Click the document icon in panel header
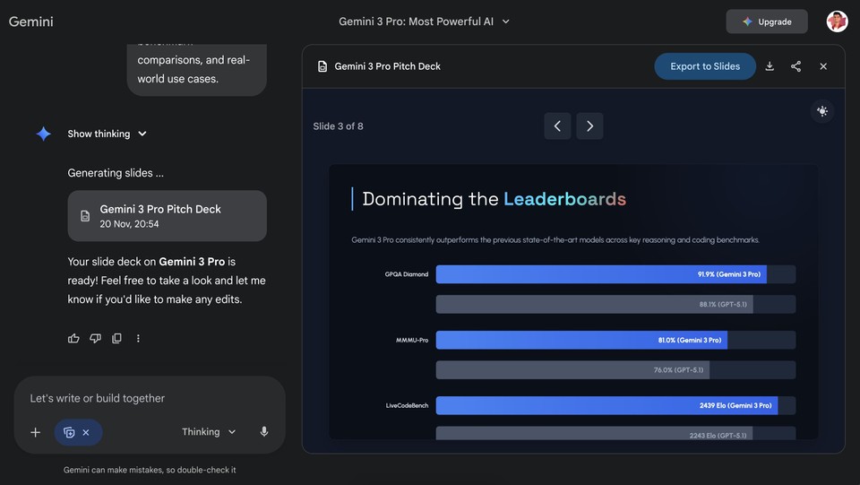This screenshot has height=485, width=860. click(322, 66)
